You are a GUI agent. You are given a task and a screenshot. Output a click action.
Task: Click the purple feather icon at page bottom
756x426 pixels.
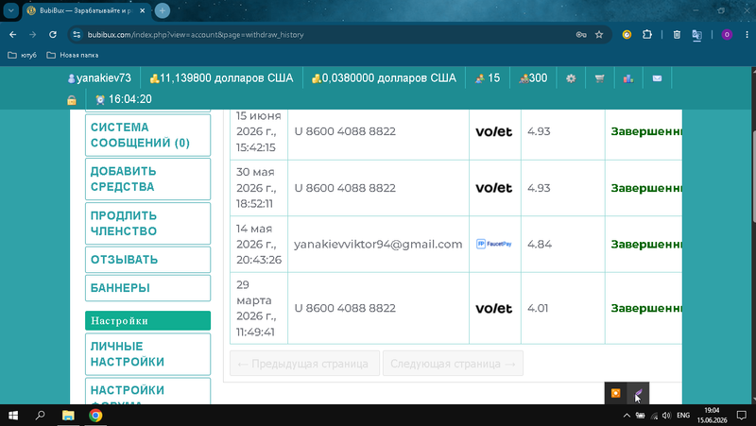coord(639,393)
